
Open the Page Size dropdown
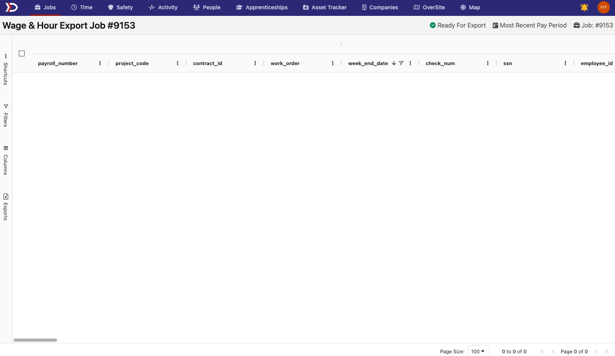tap(478, 351)
